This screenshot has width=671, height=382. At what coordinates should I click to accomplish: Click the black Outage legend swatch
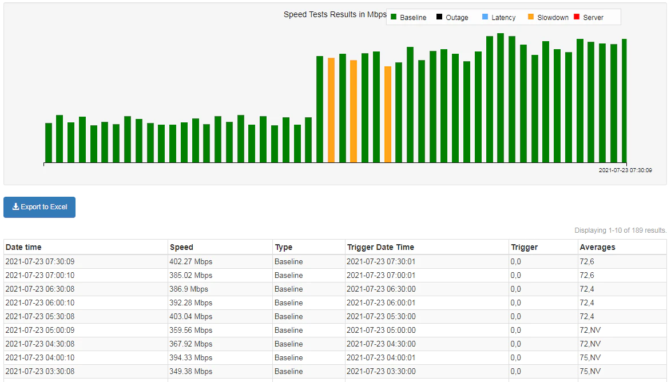(x=439, y=17)
